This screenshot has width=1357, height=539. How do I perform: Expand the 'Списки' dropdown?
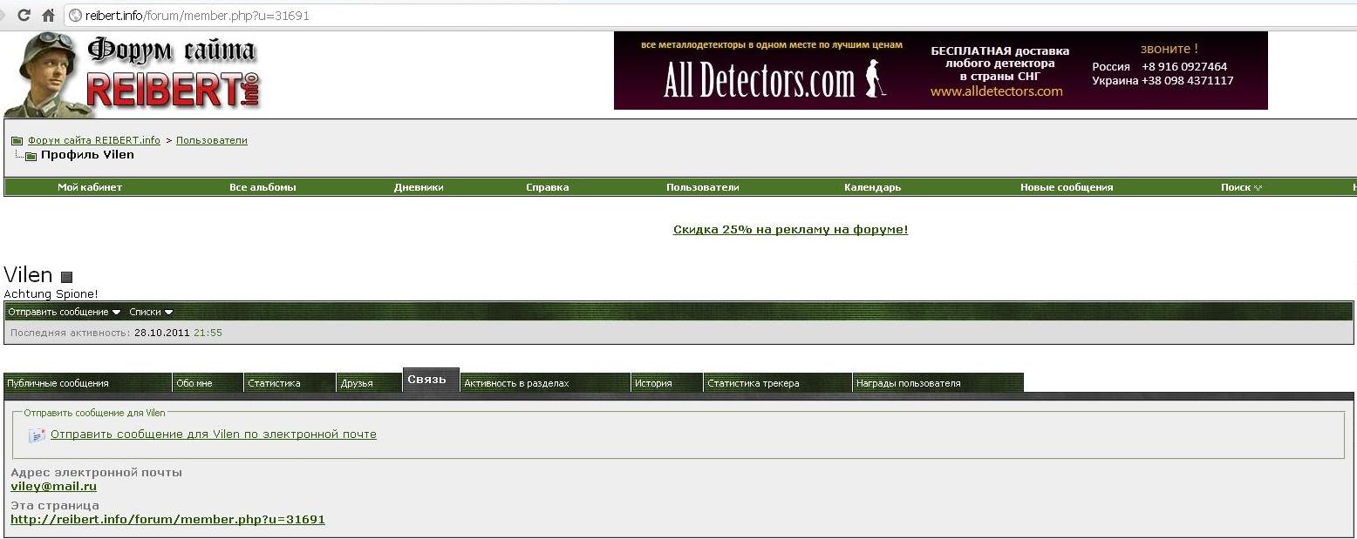(x=151, y=312)
